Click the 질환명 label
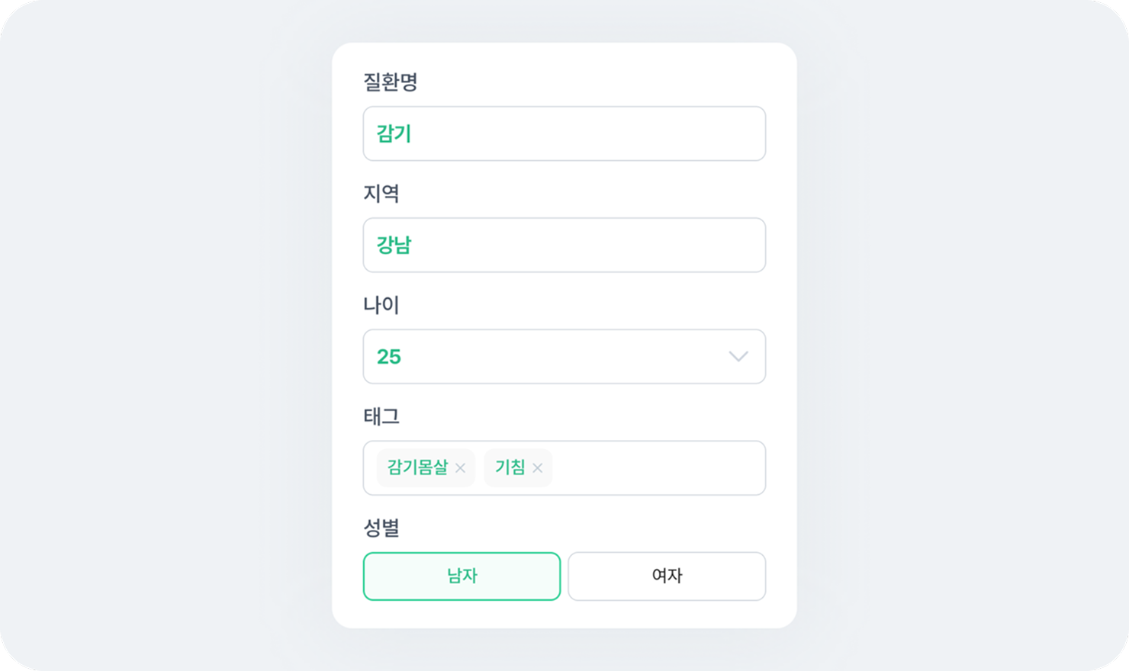1129x671 pixels. 390,82
